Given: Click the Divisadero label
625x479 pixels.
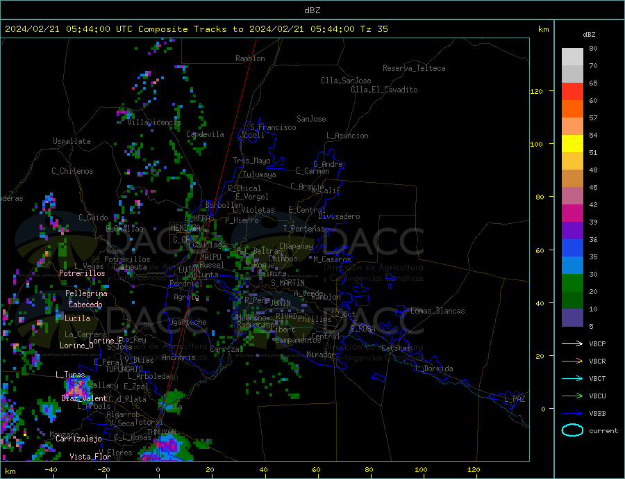Looking at the screenshot, I should click(x=339, y=216).
